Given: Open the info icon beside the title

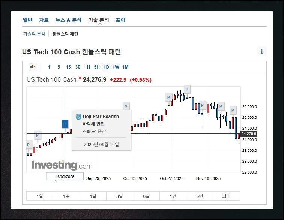Looking at the screenshot, I should 261,51.
